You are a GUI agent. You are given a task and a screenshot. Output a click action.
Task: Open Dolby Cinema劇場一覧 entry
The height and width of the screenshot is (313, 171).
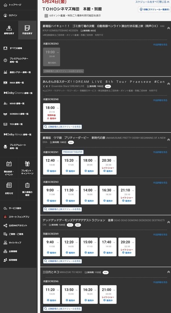pyautogui.click(x=18, y=93)
